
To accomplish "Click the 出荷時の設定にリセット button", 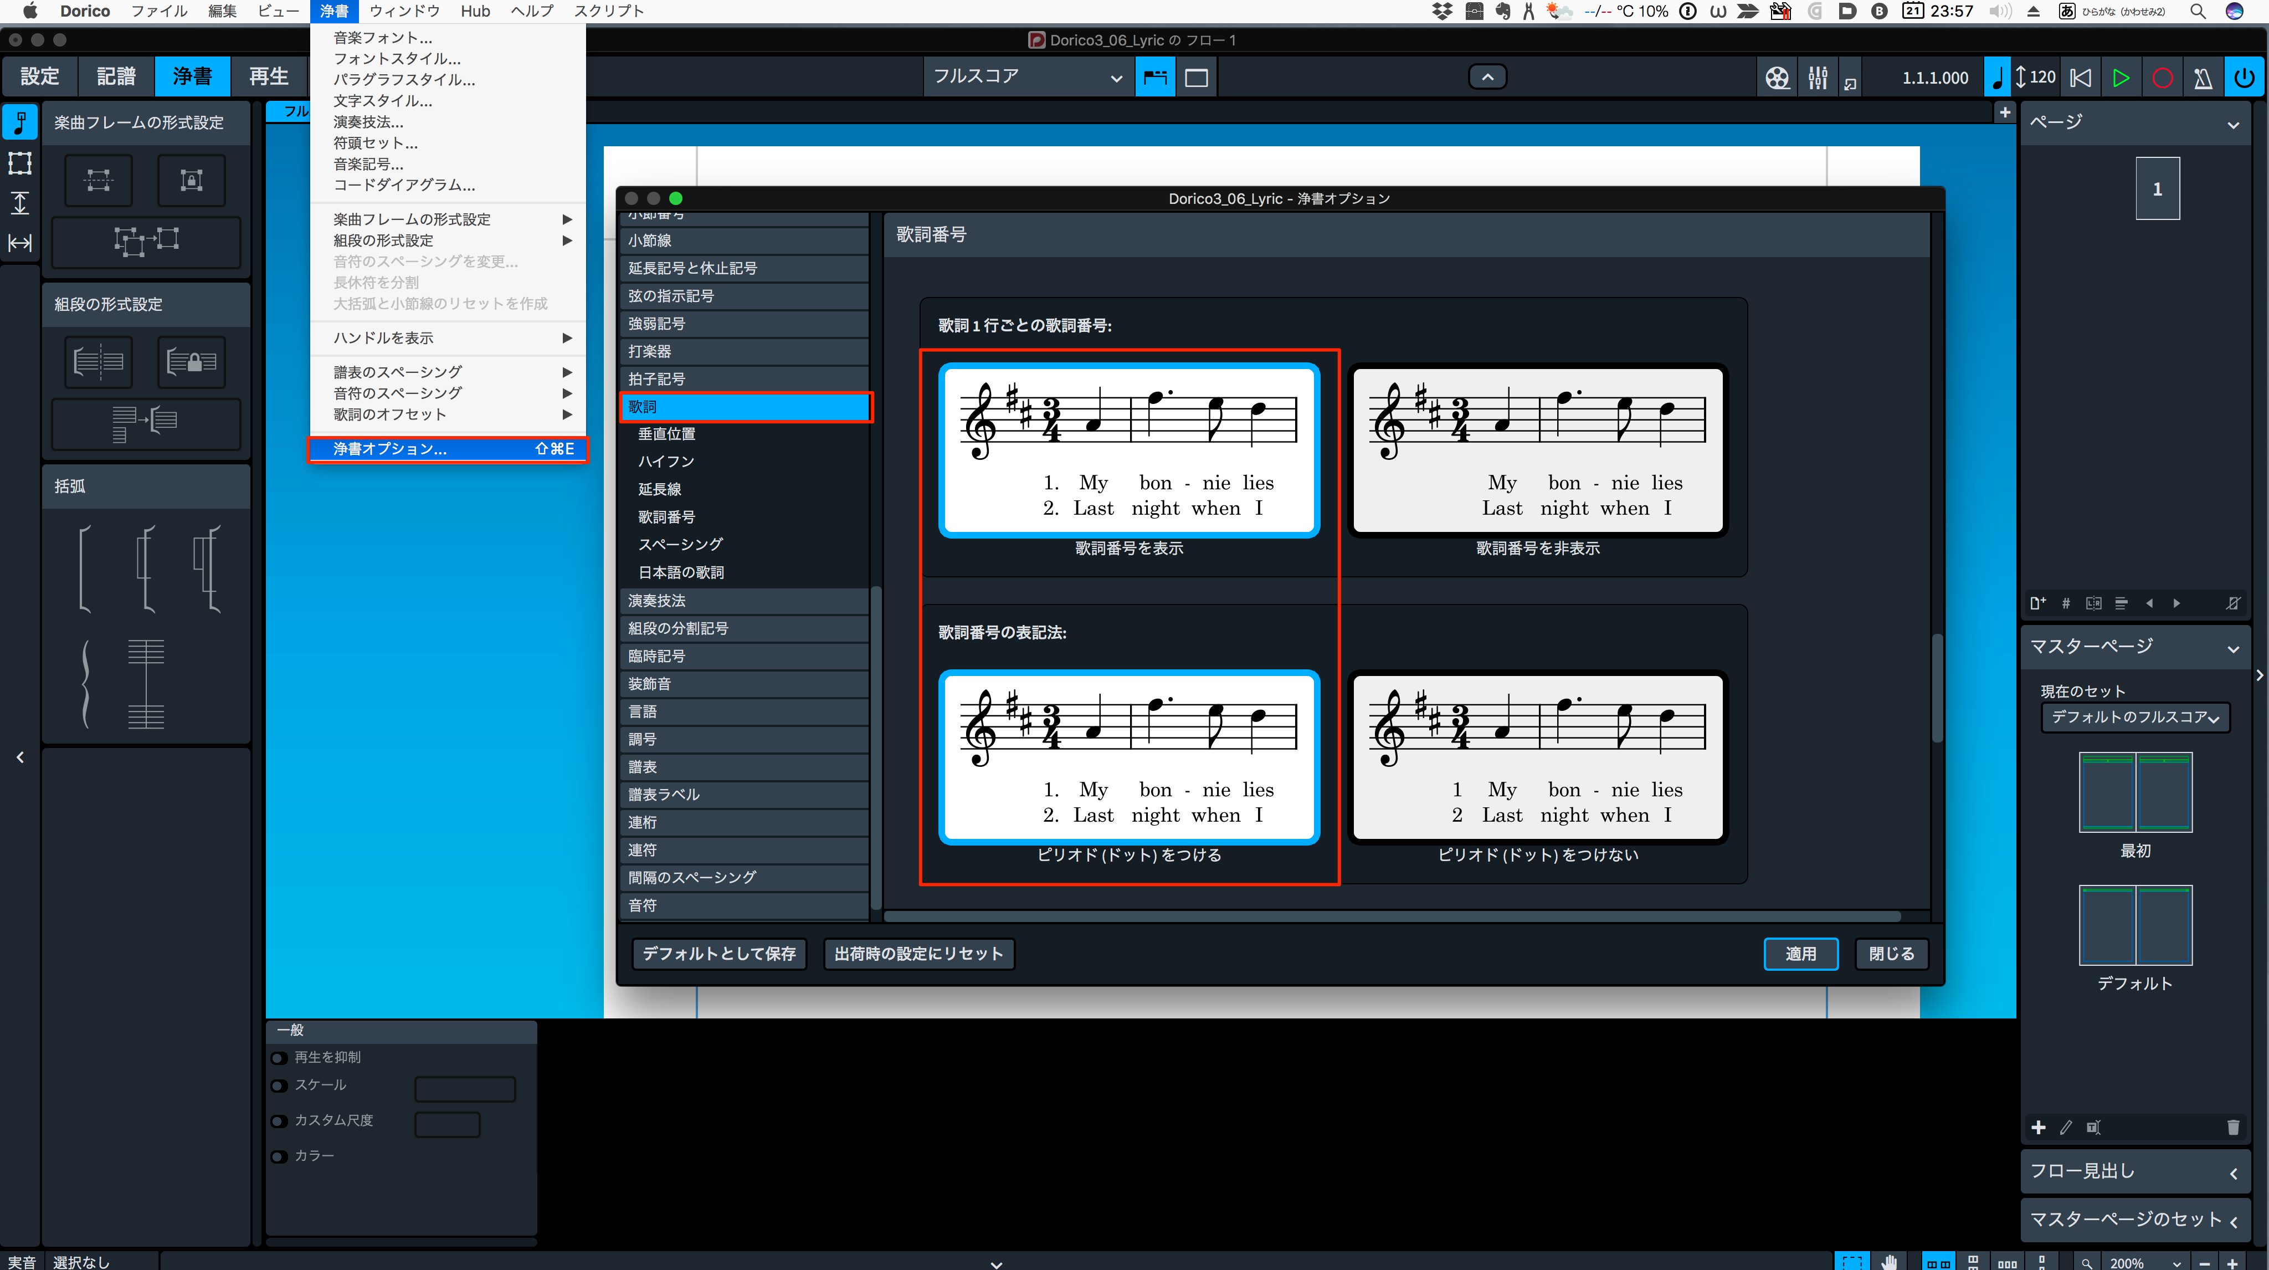I will pyautogui.click(x=918, y=954).
